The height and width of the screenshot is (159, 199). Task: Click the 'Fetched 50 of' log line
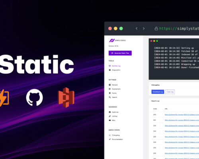pyautogui.click(x=176, y=51)
